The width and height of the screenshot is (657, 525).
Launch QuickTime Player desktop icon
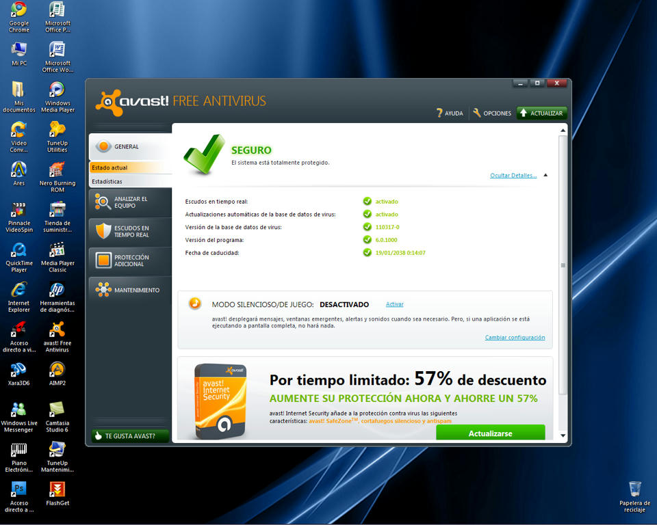tap(19, 257)
